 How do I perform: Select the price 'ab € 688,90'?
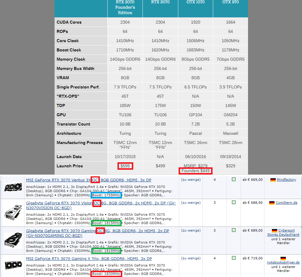253,203
